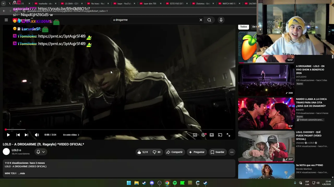Mute the video volume
Viewport: 334px width, 187px height.
coord(37,135)
